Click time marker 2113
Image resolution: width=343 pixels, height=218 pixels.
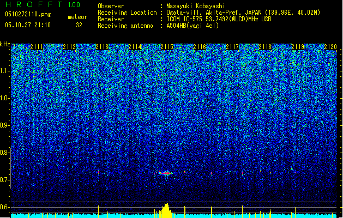pyautogui.click(x=102, y=47)
